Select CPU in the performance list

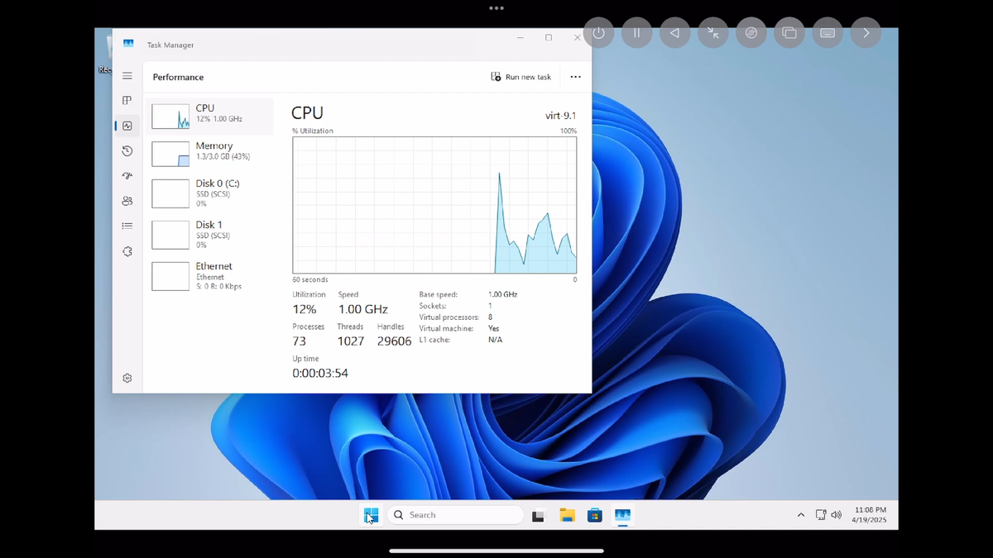(x=209, y=116)
